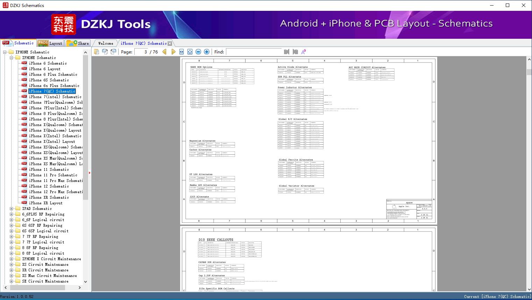Expand the 6_6PLUS RF Repairing folder
This screenshot has height=300, width=532.
[x=12, y=214]
